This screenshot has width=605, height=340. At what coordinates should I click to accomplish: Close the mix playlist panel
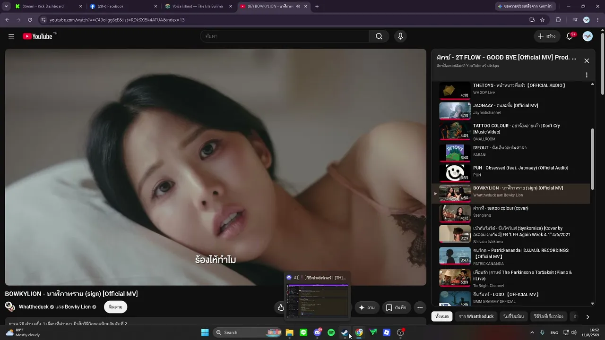click(x=587, y=60)
